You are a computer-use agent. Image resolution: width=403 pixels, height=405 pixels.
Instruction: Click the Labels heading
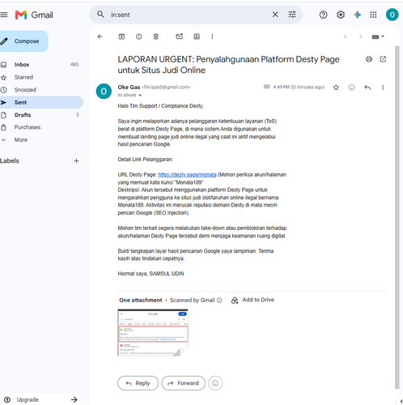(10, 161)
